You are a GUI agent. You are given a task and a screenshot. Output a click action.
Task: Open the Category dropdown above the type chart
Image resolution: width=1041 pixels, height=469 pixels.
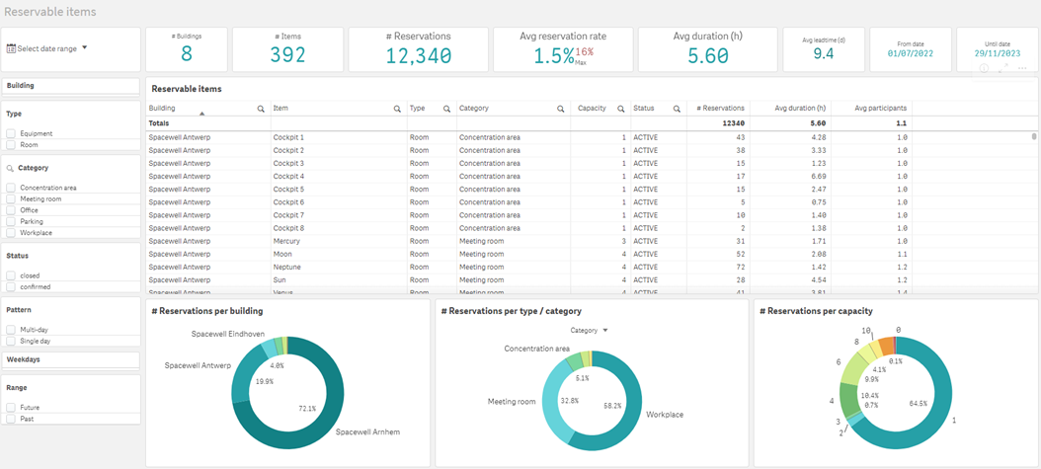tap(590, 331)
